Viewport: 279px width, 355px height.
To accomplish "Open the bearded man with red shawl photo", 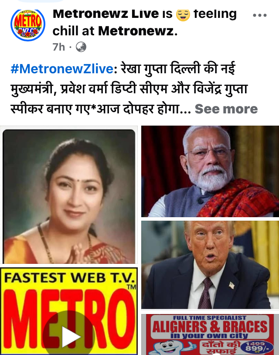I will coord(210,171).
